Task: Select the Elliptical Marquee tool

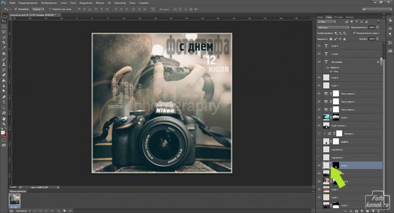Action: [x=3, y=26]
